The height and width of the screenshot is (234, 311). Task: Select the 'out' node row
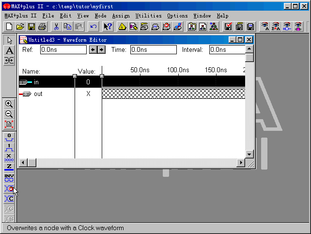[46, 94]
